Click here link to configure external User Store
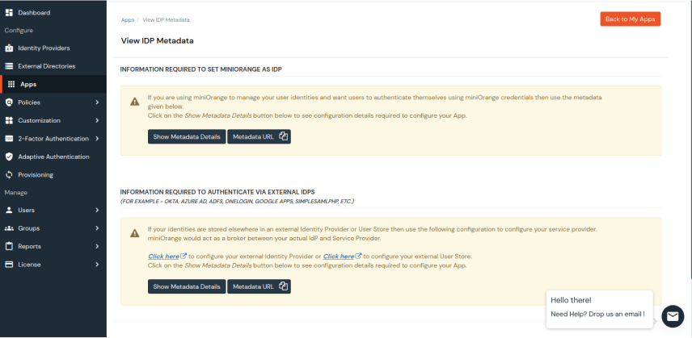The image size is (692, 338). (339, 257)
